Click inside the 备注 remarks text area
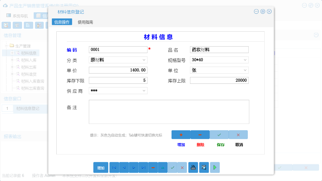This screenshot has height=181, width=322. click(169, 112)
